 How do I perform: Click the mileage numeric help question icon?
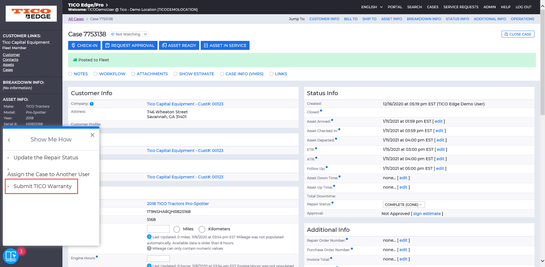(x=149, y=248)
